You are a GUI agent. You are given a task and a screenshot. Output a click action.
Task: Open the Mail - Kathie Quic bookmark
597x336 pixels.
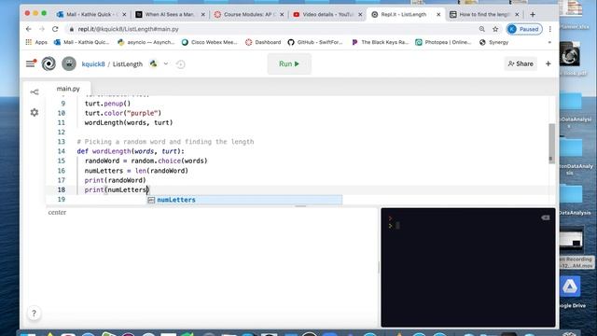tap(81, 42)
